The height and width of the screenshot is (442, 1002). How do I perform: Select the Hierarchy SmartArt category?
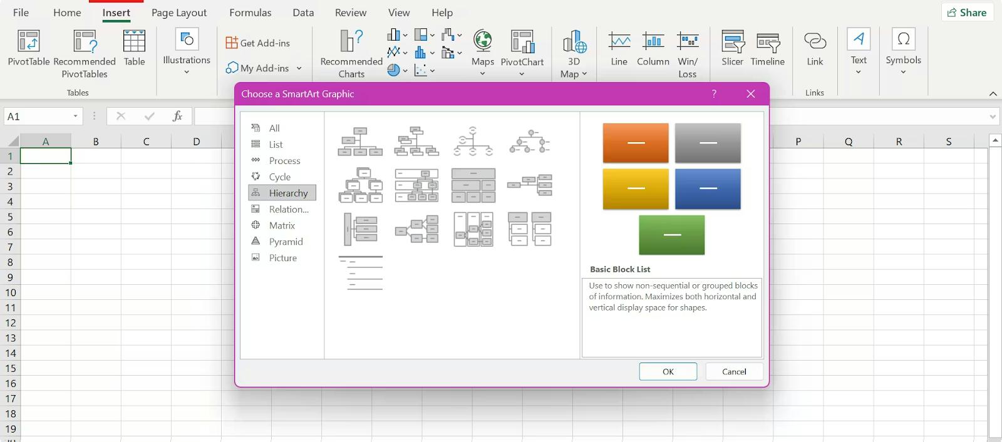(282, 193)
